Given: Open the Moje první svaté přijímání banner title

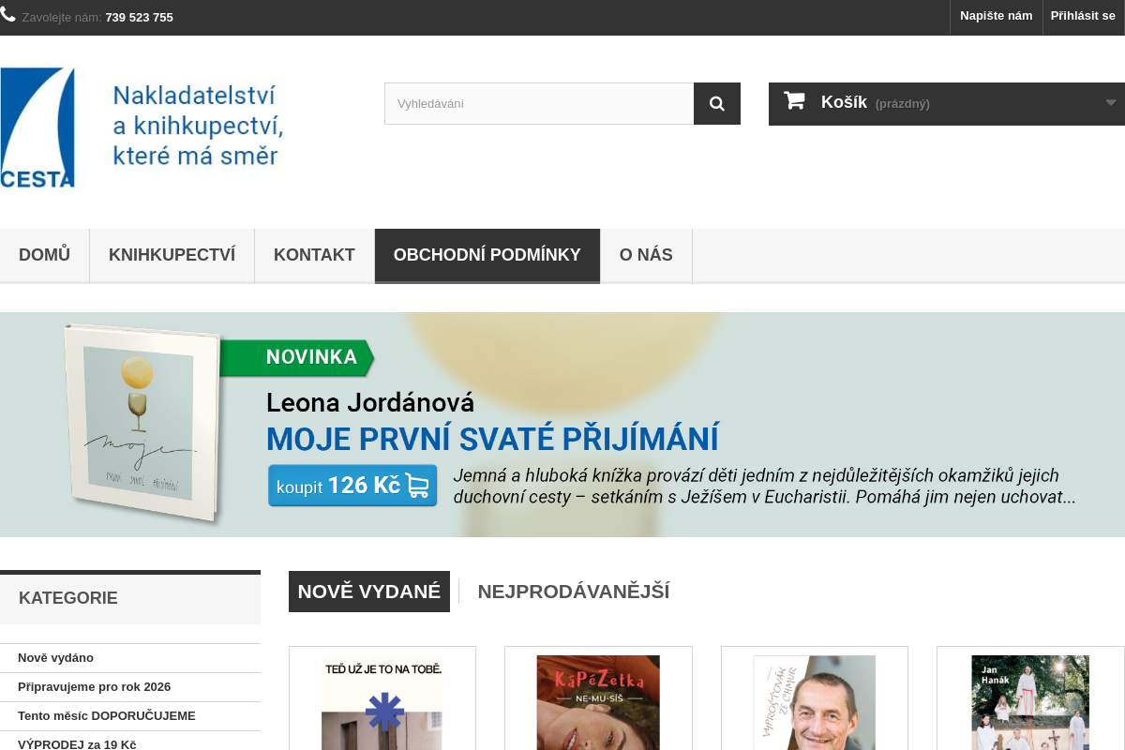Looking at the screenshot, I should pyautogui.click(x=492, y=439).
